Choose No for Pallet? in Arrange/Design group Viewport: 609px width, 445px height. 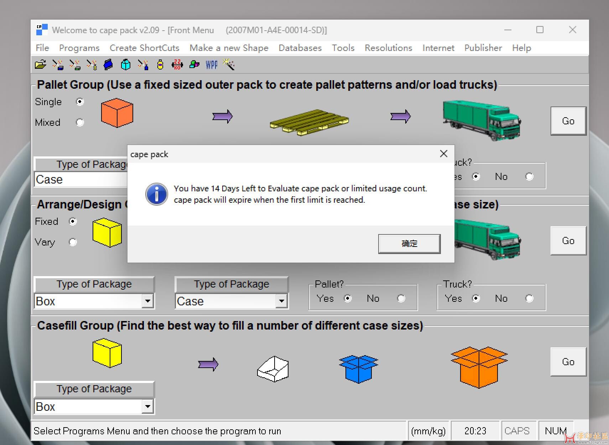[x=401, y=299]
